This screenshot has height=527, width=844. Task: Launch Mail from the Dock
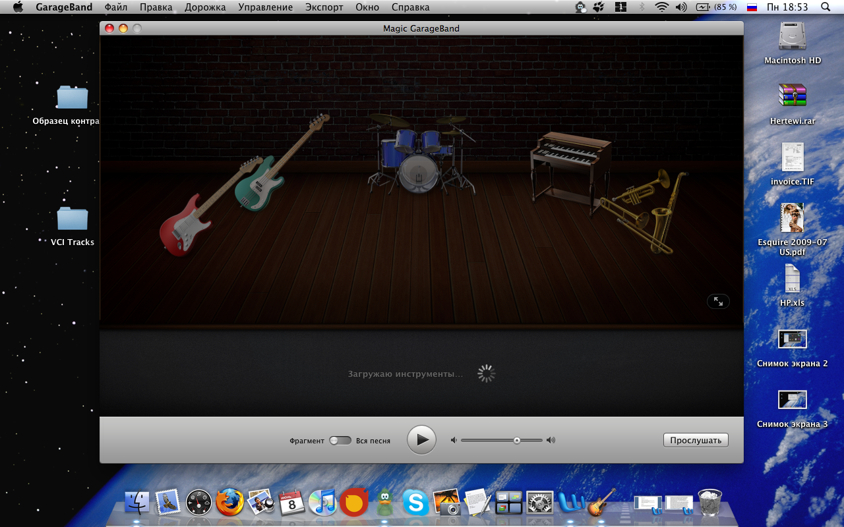pos(167,503)
